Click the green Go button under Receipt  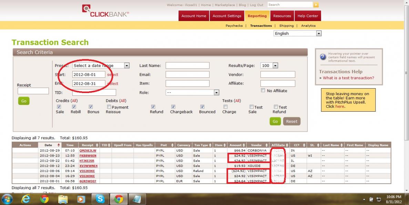[24, 101]
